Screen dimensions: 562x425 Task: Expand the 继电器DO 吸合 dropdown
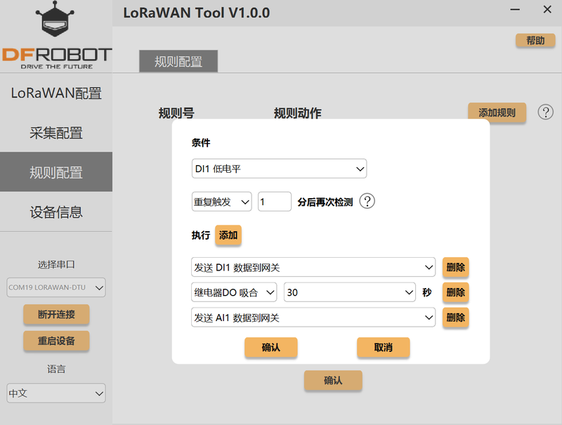pyautogui.click(x=234, y=292)
